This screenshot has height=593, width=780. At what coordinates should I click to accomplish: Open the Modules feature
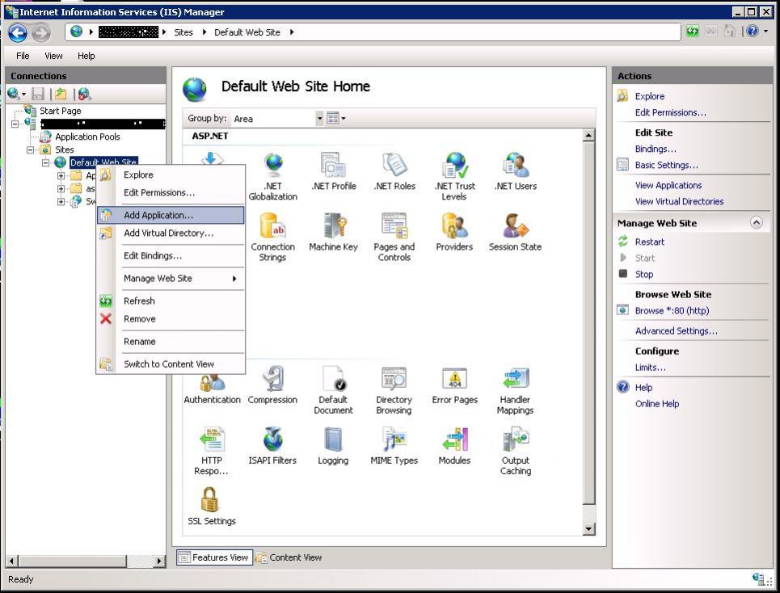click(454, 446)
